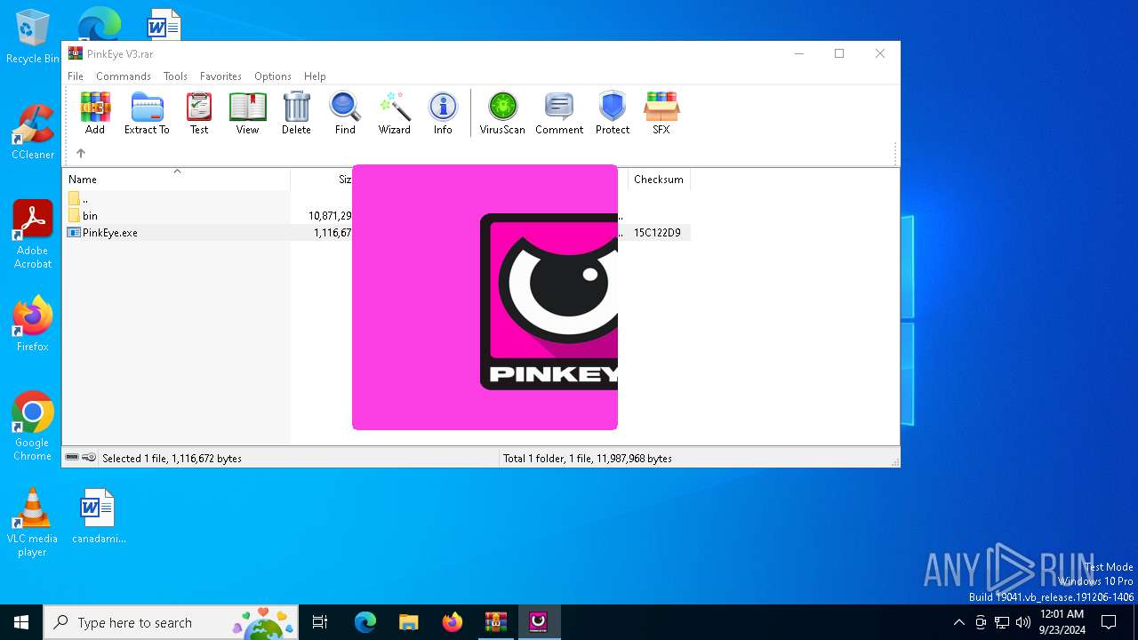Open VLC media player desktop shortcut
The width and height of the screenshot is (1138, 640).
[32, 523]
